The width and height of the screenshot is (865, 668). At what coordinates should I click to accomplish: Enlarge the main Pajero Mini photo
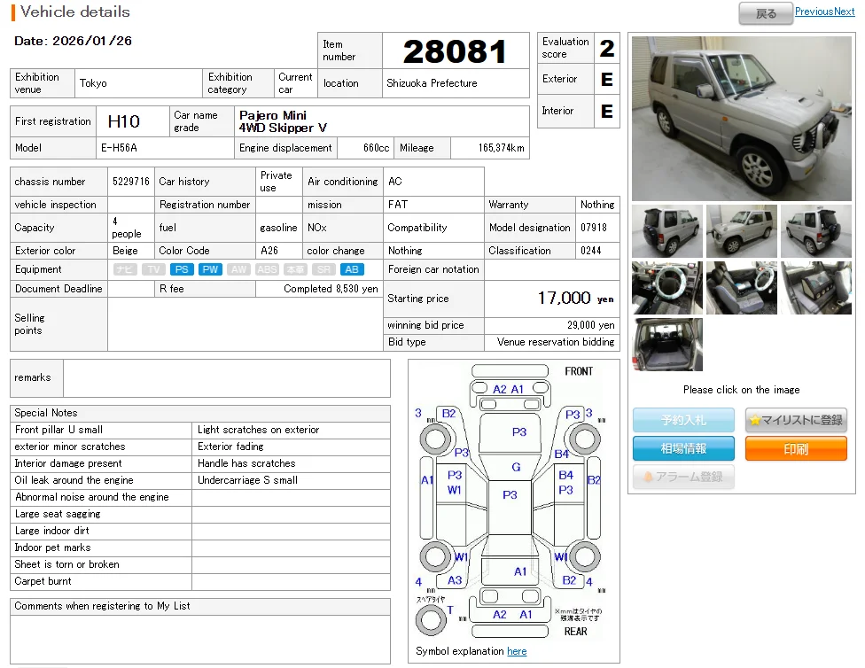click(x=742, y=119)
